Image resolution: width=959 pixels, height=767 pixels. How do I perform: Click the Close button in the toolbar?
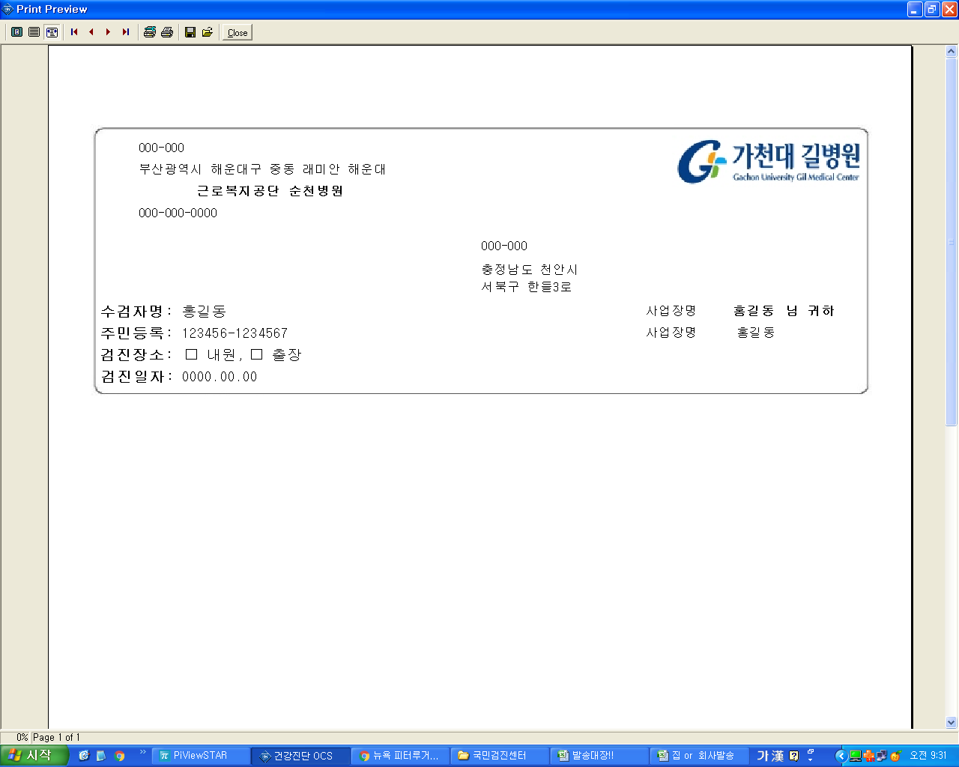(x=238, y=32)
